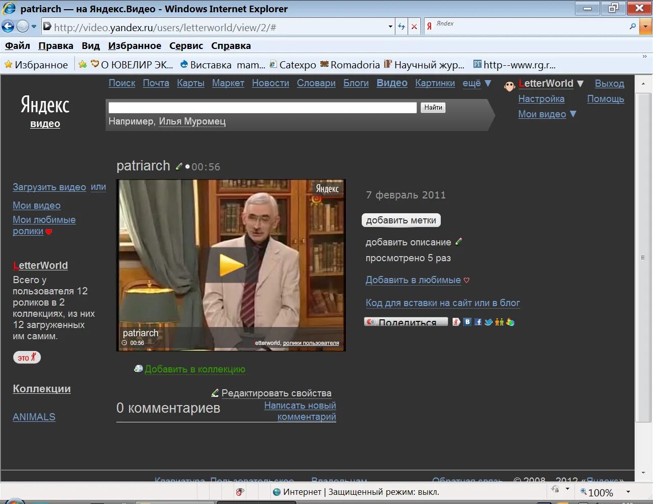This screenshot has width=653, height=504.
Task: Open the Избранное menu
Action: point(135,46)
